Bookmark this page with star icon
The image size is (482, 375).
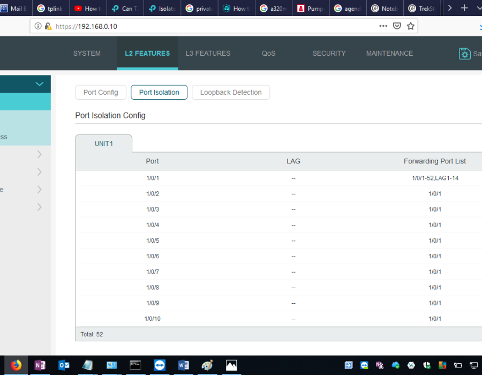coord(410,26)
